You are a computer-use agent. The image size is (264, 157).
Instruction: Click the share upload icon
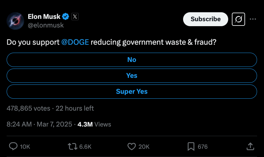(250, 146)
